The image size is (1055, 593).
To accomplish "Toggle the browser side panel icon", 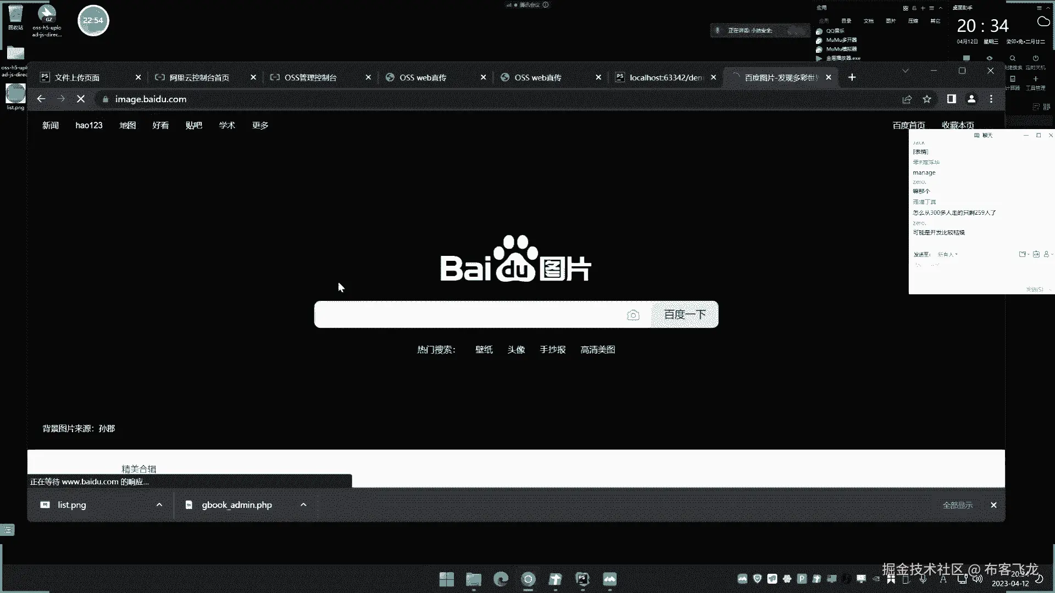I will pyautogui.click(x=951, y=99).
